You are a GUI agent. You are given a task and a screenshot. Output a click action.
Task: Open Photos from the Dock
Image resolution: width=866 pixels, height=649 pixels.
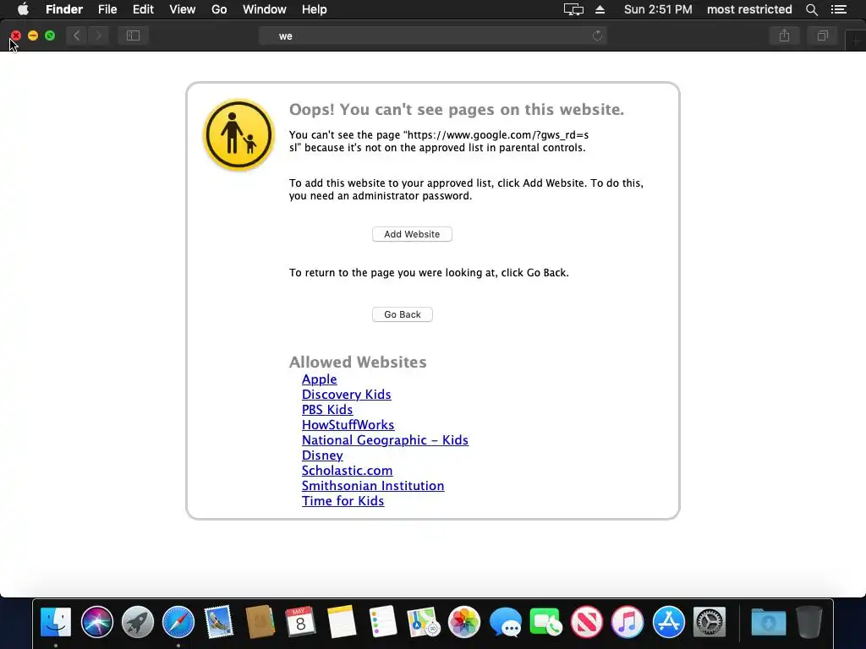[464, 622]
